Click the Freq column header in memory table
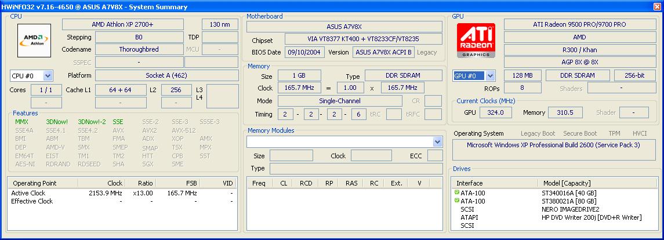 point(259,183)
